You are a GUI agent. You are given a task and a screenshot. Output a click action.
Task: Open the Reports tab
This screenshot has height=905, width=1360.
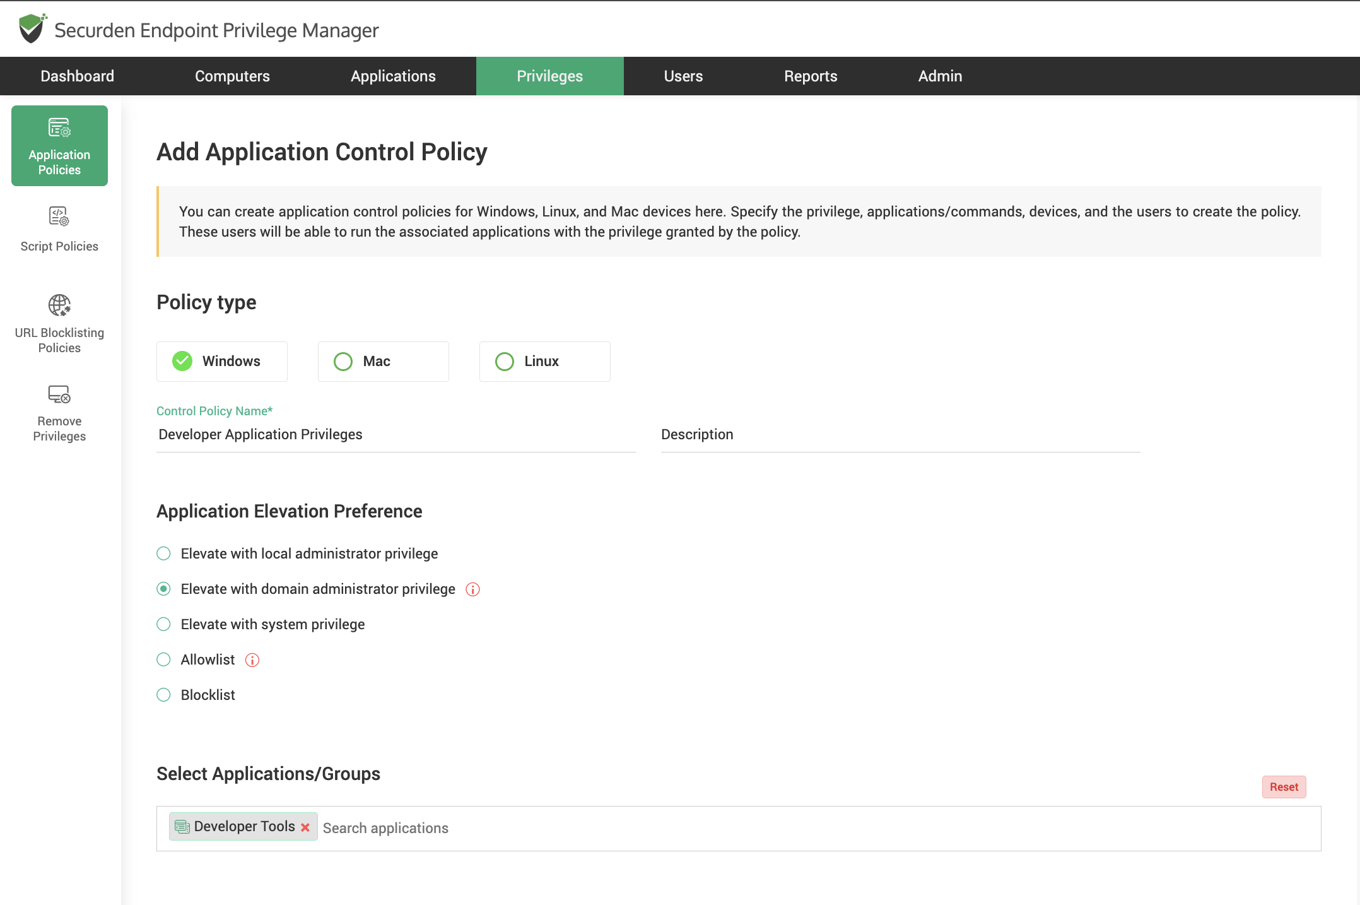pyautogui.click(x=811, y=76)
